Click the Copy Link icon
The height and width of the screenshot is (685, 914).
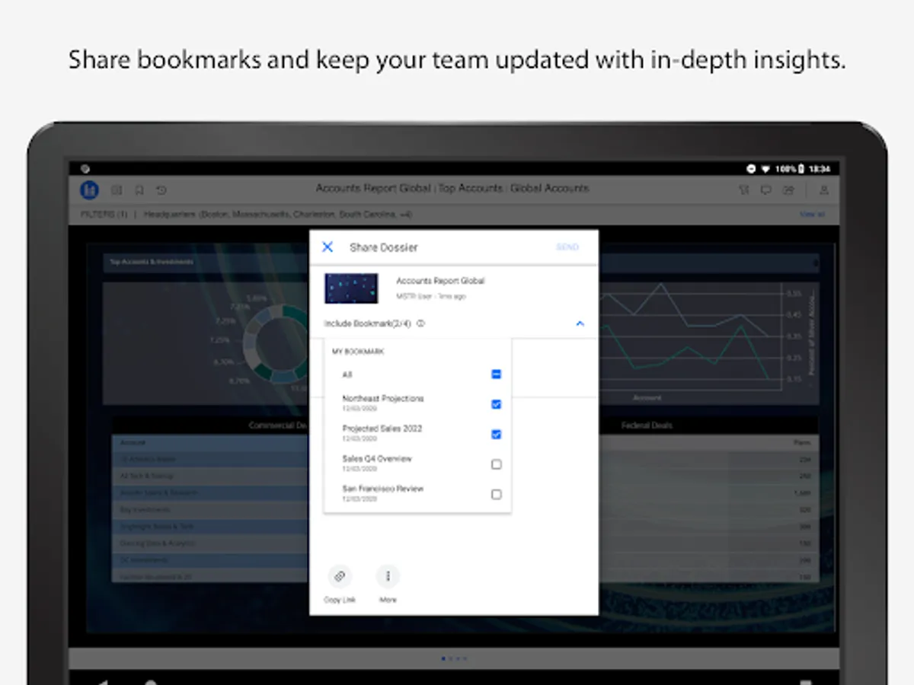coord(340,576)
